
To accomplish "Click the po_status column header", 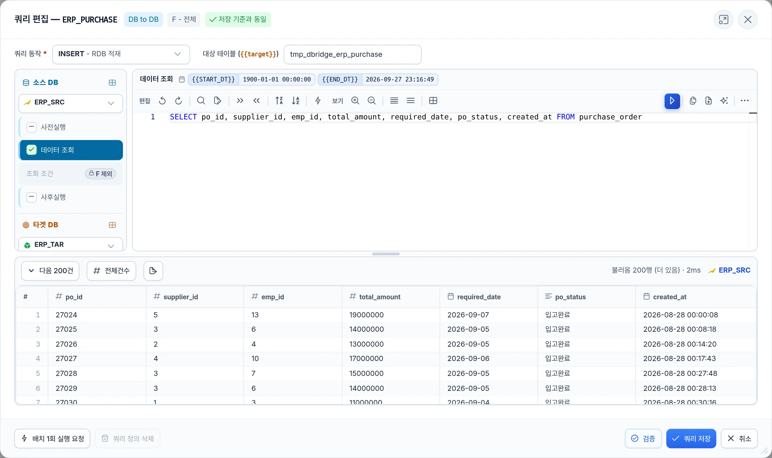I will pos(586,297).
